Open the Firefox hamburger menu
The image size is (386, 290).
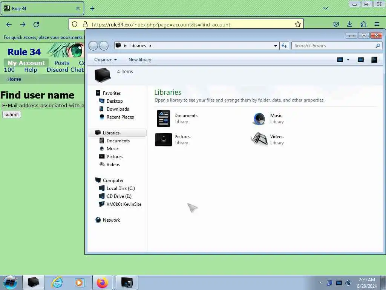coord(377,24)
